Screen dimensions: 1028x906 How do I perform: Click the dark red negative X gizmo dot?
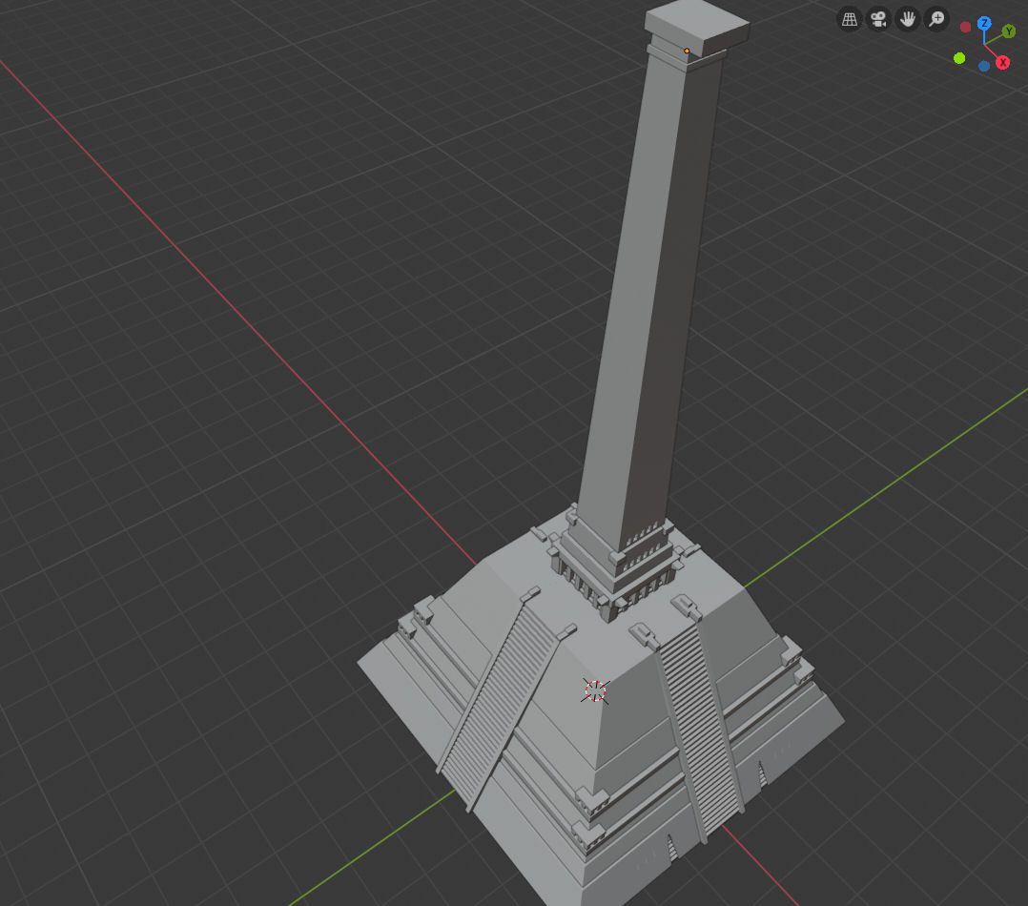(965, 28)
